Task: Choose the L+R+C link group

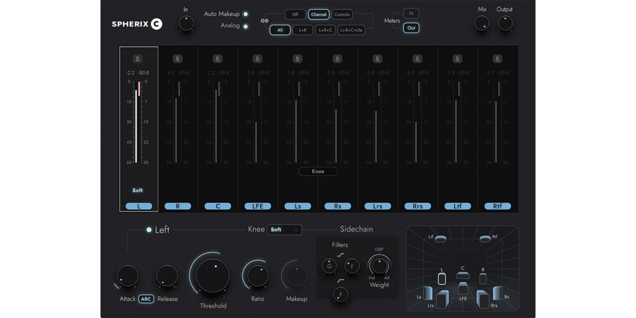Action: (325, 30)
